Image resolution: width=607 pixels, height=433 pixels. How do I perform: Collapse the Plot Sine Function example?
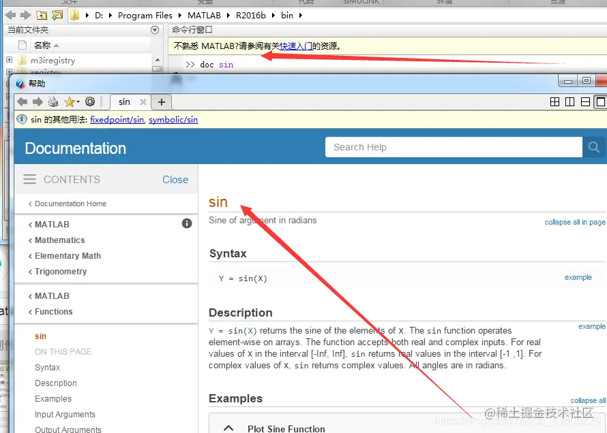pyautogui.click(x=228, y=428)
